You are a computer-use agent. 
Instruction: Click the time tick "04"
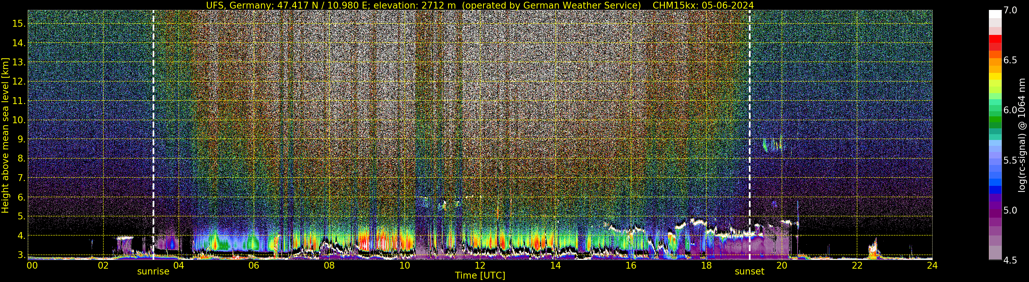coord(178,265)
